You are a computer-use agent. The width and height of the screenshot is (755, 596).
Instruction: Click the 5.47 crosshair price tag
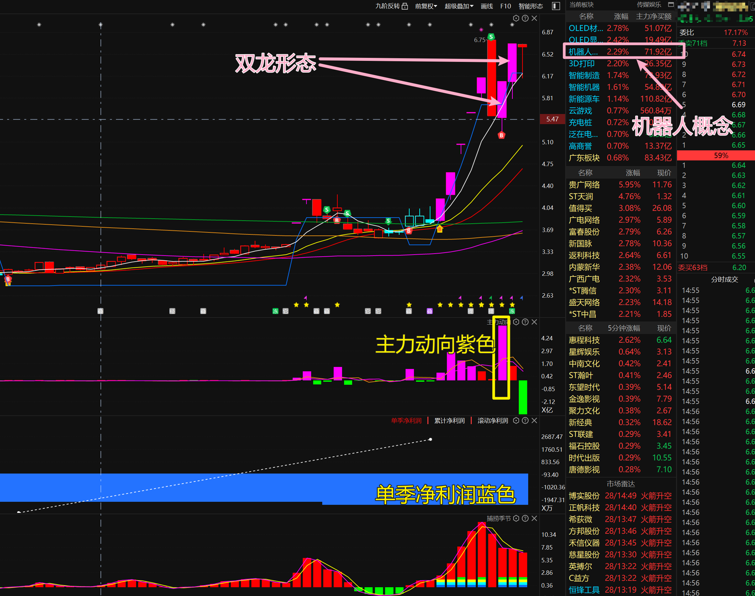click(x=552, y=119)
